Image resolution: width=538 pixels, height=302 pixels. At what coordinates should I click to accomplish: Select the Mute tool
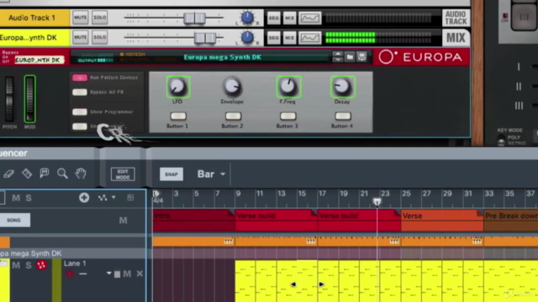coord(45,174)
